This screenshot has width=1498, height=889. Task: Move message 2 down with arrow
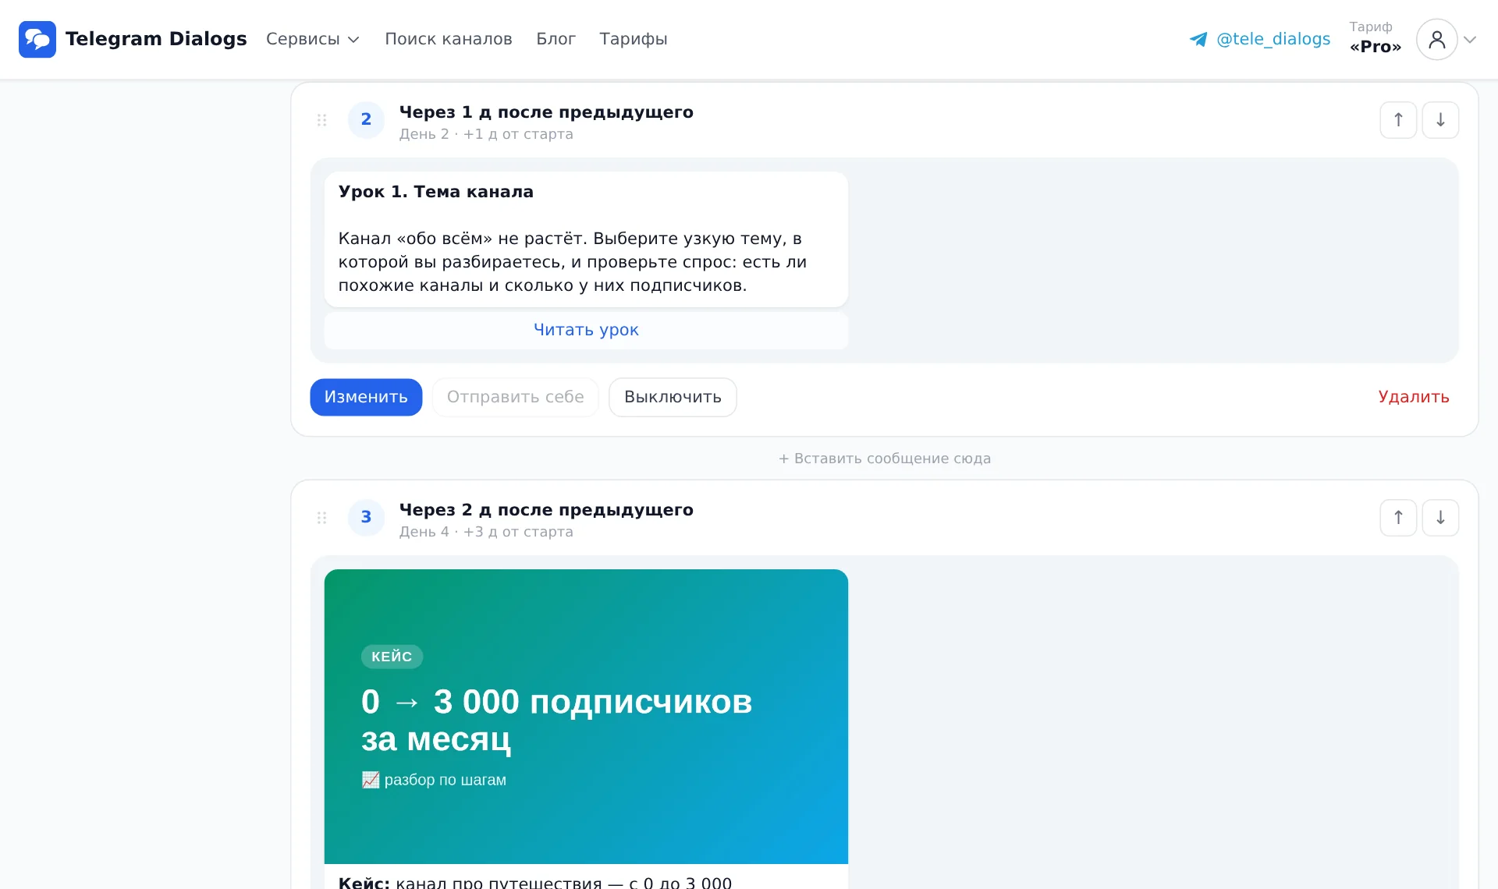(1440, 120)
